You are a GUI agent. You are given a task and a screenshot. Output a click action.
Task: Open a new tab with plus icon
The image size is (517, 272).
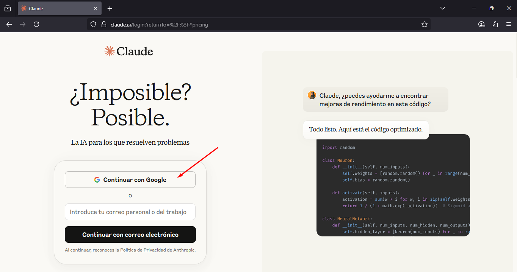110,8
